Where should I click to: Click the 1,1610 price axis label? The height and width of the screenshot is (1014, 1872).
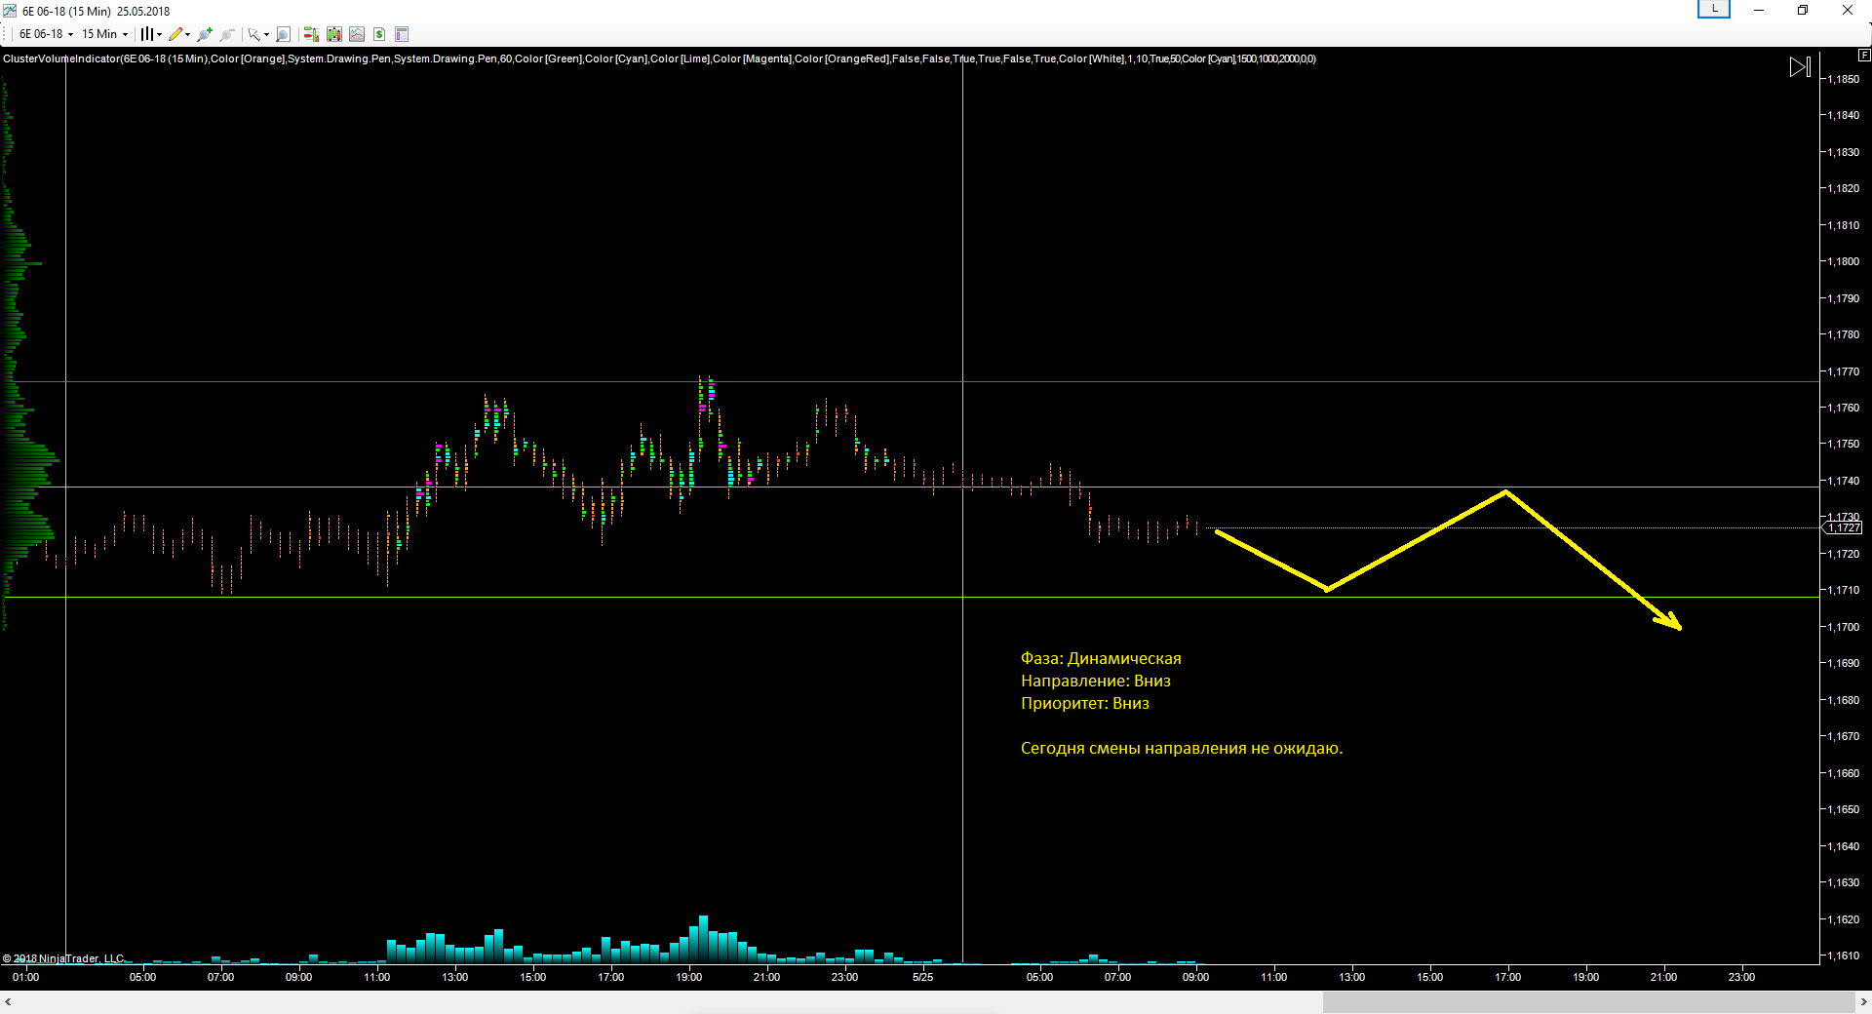pyautogui.click(x=1843, y=955)
